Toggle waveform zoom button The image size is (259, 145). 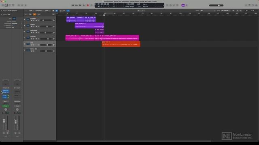[233, 11]
